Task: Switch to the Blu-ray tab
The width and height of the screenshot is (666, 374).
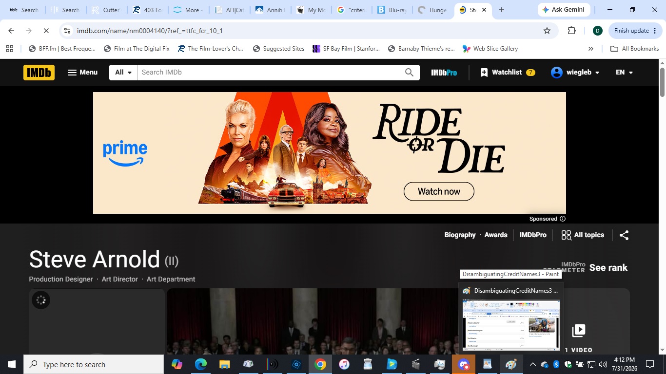Action: click(392, 10)
